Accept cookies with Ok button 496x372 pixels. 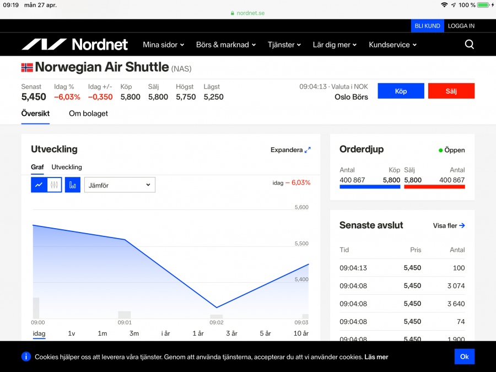(x=464, y=357)
